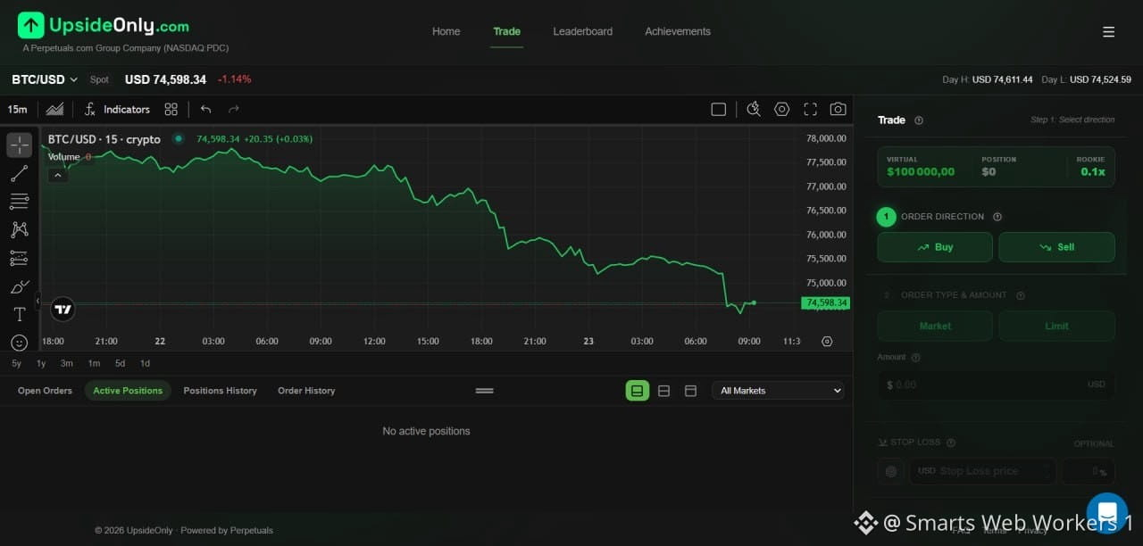Image resolution: width=1143 pixels, height=546 pixels.
Task: Open the chat support bubble
Action: tap(1107, 513)
